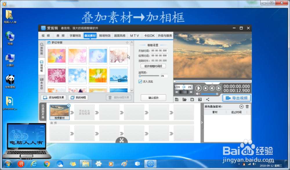Collapse the overlay list panel arrow

[202, 122]
